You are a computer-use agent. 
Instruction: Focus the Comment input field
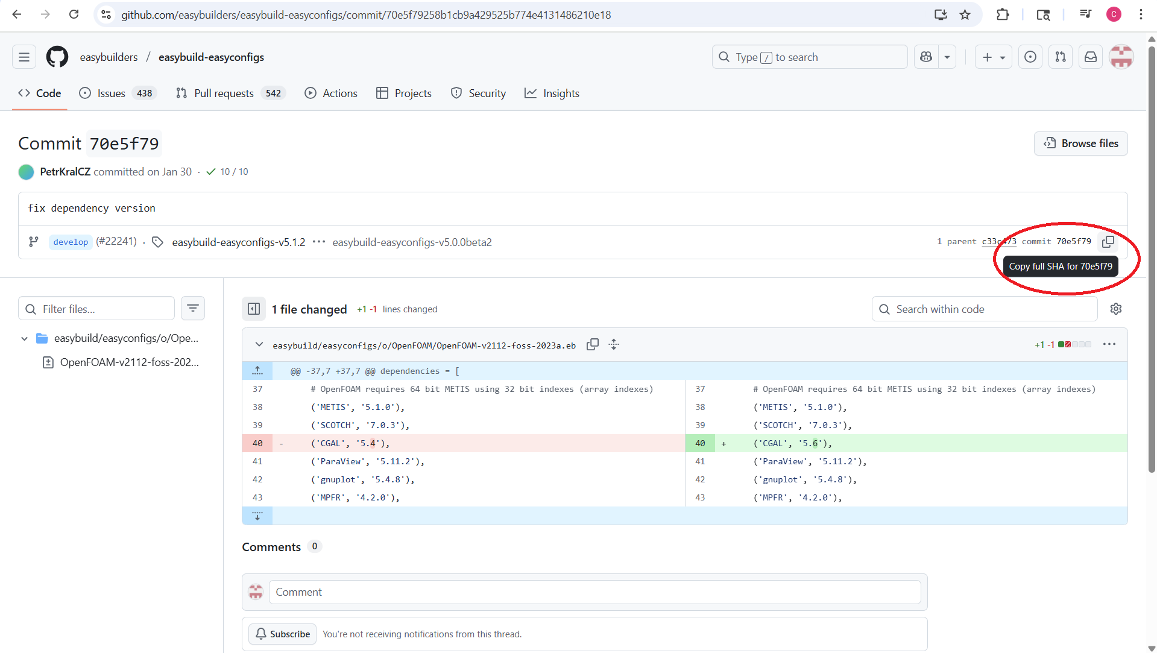(x=596, y=592)
